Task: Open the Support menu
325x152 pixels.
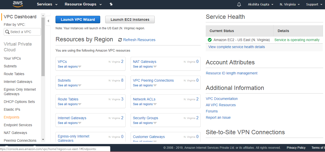Action: point(314,5)
